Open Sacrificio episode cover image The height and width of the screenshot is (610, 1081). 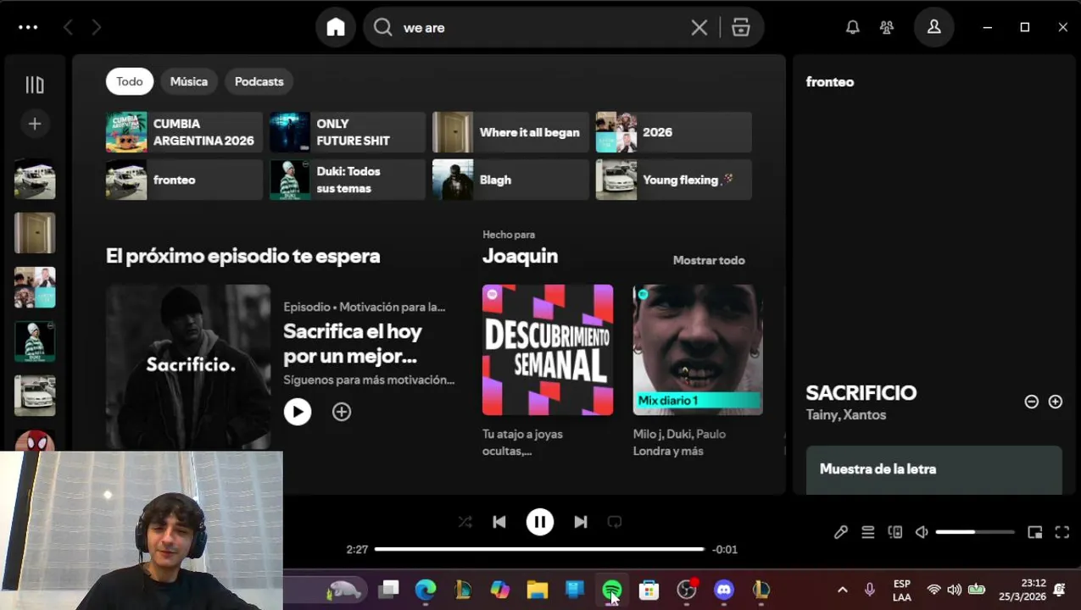tap(188, 367)
